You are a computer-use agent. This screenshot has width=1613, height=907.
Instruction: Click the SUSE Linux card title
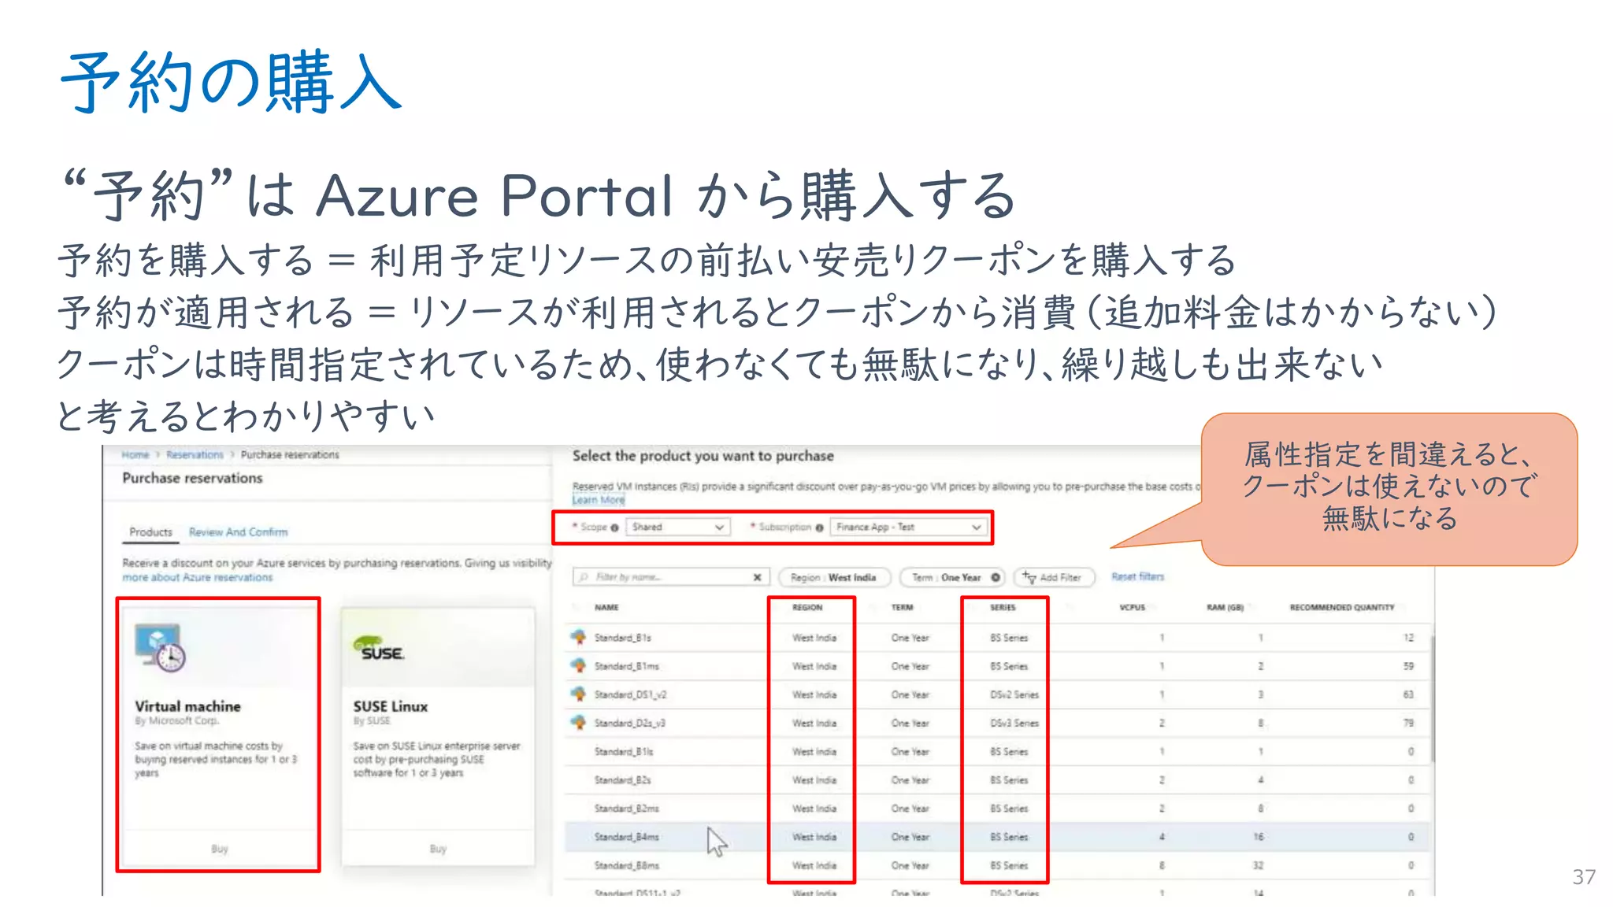pos(391,706)
